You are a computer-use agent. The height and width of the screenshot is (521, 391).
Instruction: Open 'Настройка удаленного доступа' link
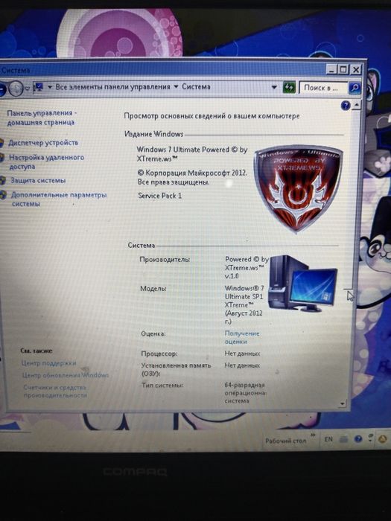click(46, 162)
